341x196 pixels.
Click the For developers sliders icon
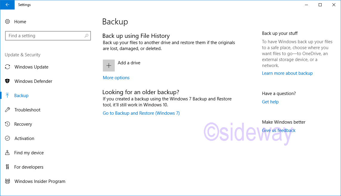tap(8, 167)
